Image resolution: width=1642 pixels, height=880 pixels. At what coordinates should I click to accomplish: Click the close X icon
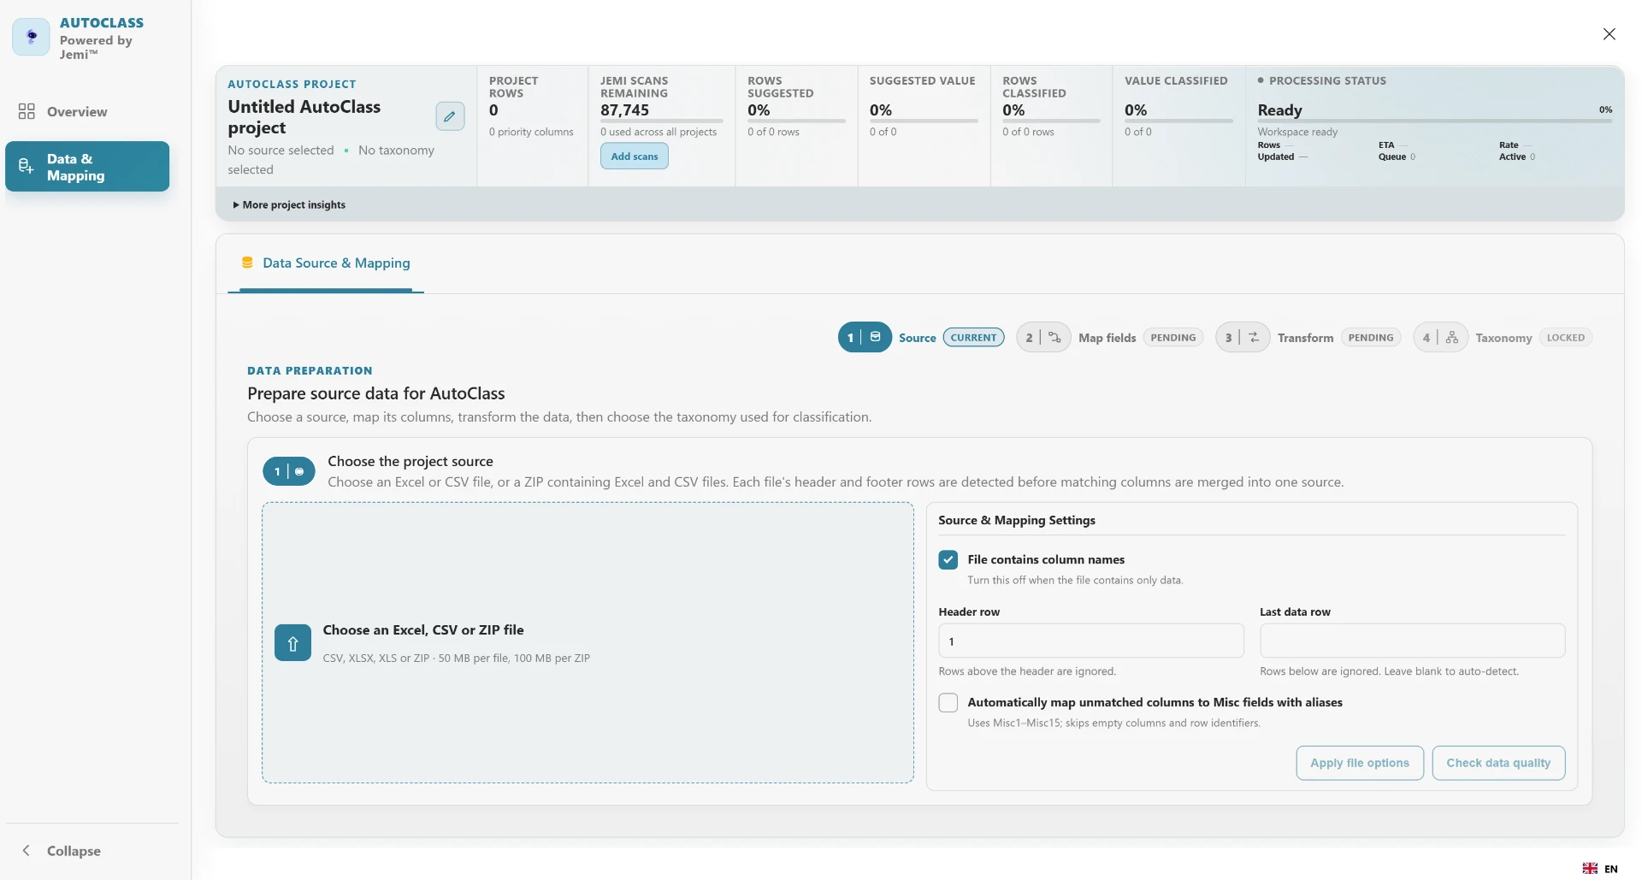tap(1609, 34)
